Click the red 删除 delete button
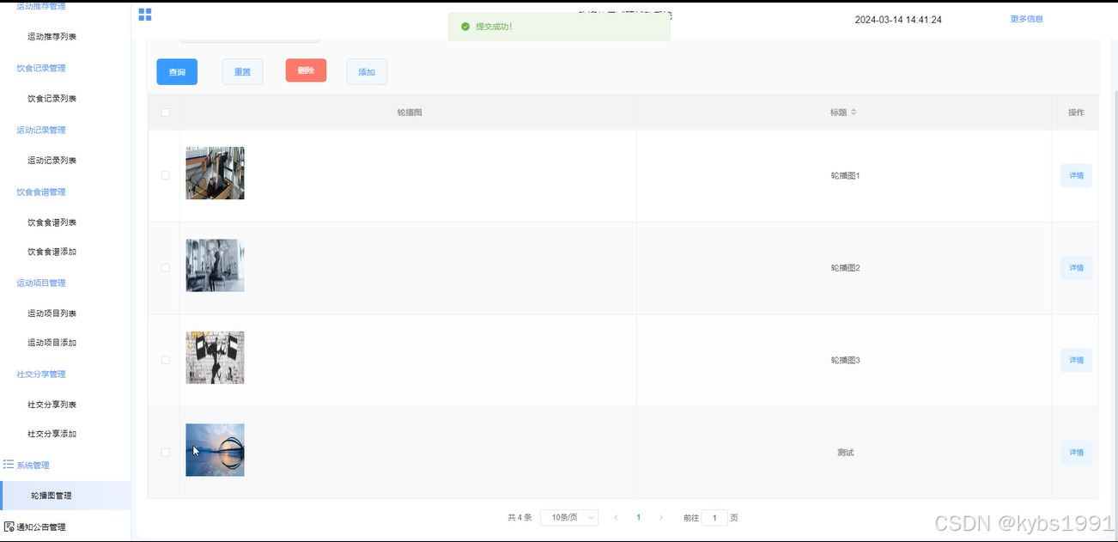The width and height of the screenshot is (1118, 542). (306, 70)
